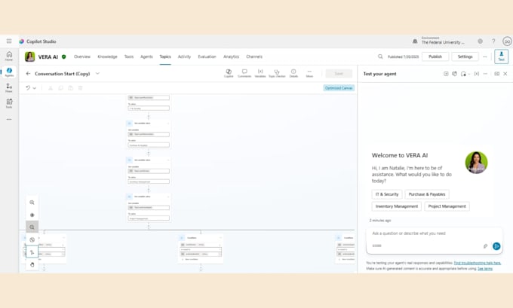Open Flows in the left sidebar
This screenshot has height=308, width=513.
9,87
